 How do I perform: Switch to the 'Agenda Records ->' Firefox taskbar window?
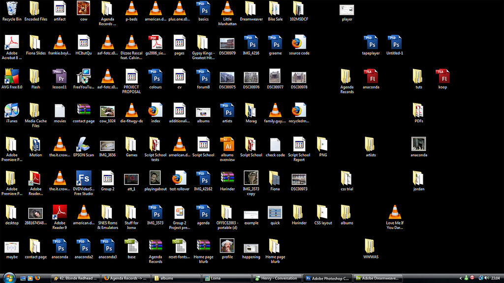[x=126, y=278]
